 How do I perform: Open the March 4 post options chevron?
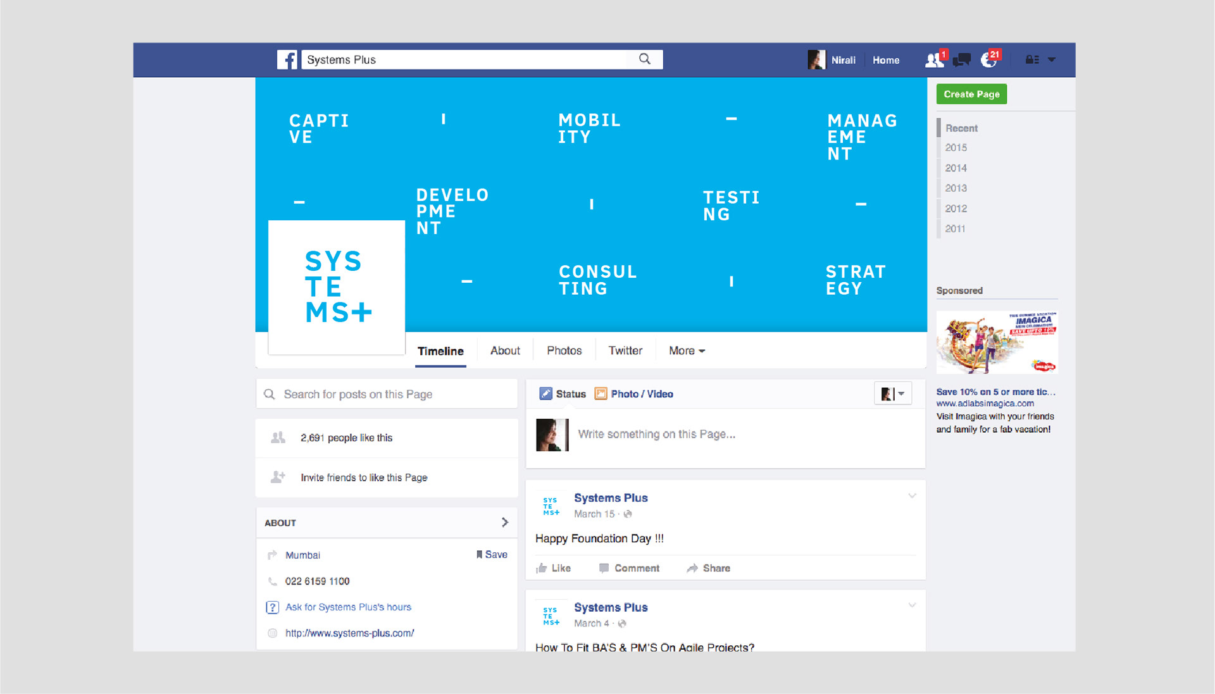click(x=912, y=605)
